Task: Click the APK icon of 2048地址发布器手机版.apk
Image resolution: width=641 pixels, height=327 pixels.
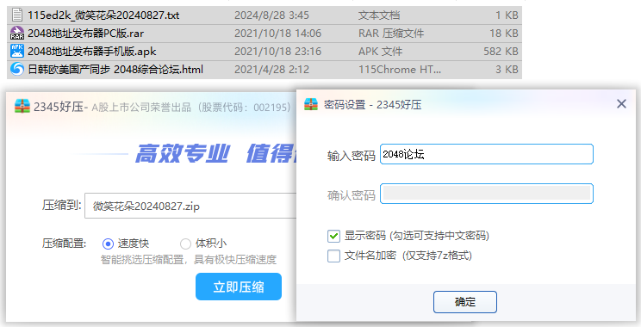Action: tap(16, 51)
